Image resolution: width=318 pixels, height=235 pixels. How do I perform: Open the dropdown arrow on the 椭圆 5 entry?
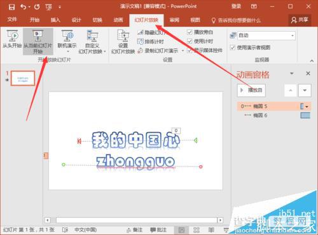pyautogui.click(x=307, y=107)
